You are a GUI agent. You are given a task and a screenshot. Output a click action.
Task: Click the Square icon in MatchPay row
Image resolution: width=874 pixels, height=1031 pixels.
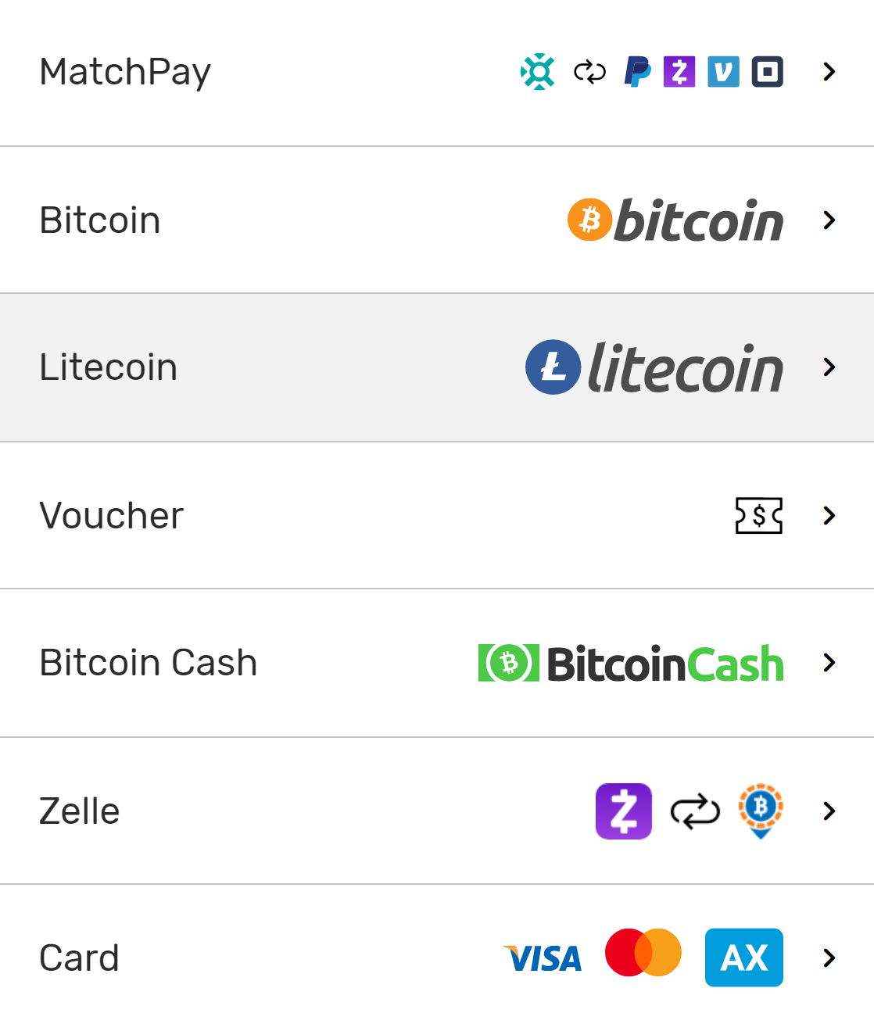pos(767,72)
